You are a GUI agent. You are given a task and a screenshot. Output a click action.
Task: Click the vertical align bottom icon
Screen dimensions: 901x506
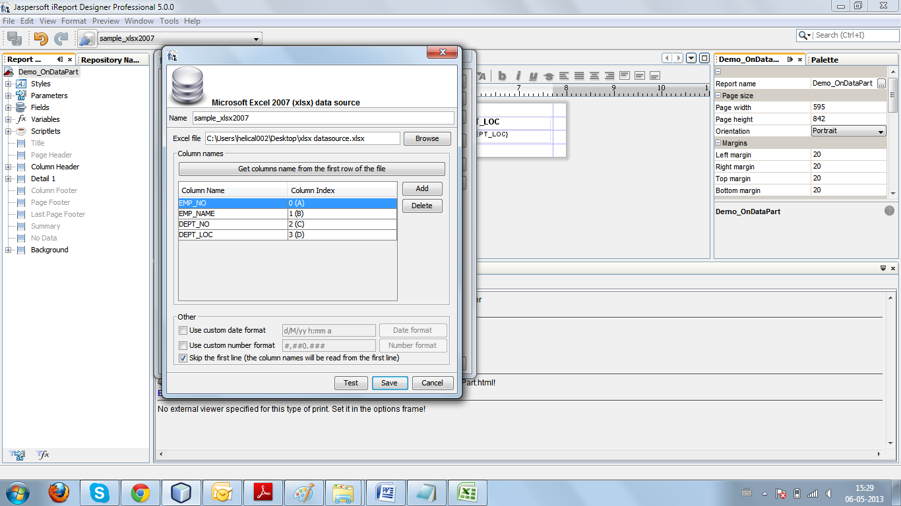click(655, 76)
